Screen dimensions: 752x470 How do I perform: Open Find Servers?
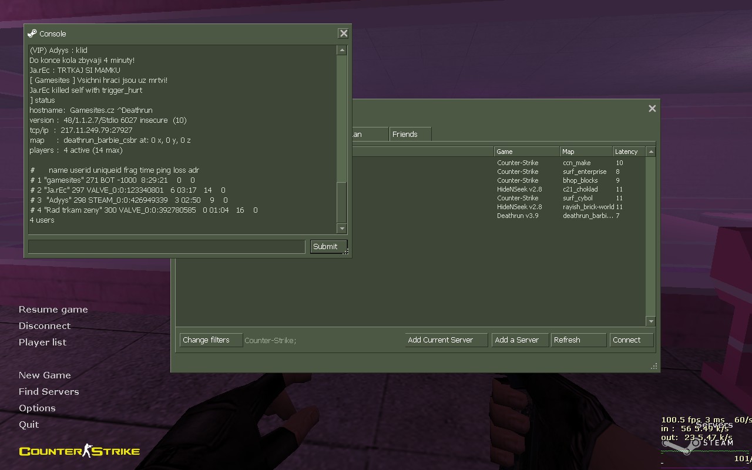coord(49,392)
